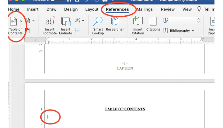
Task: Open the Citations pane
Action: (153, 21)
